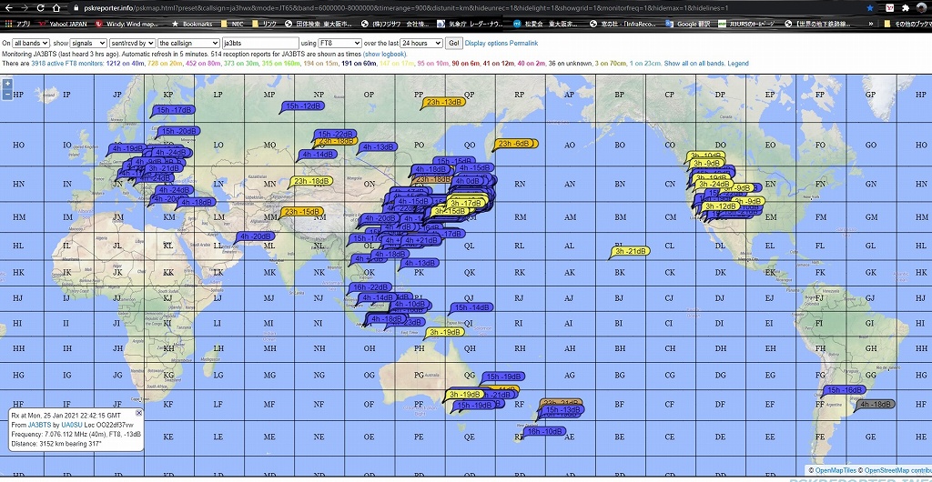
Task: Open the Yahoo extension icon in the toolbar
Action: (889, 8)
